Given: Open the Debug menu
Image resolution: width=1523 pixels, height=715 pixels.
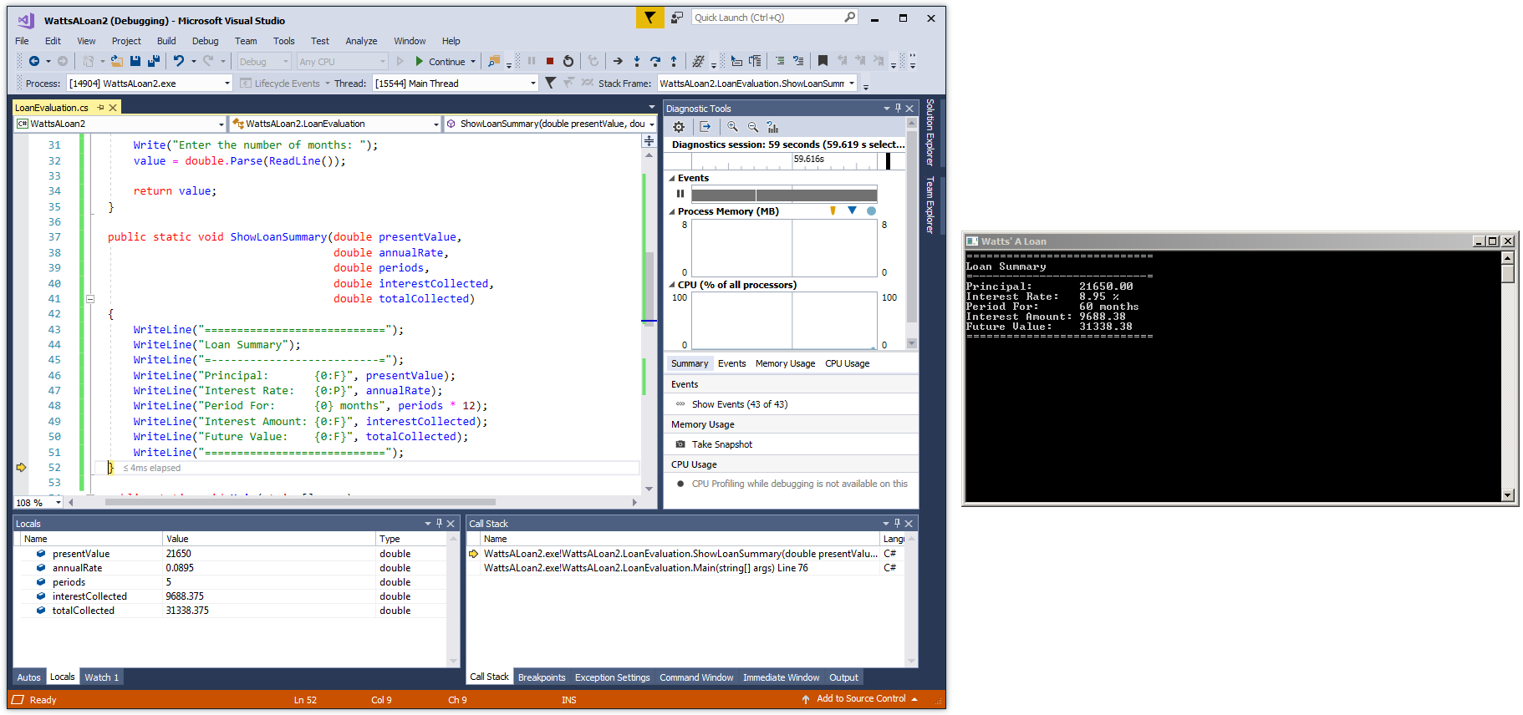Looking at the screenshot, I should point(205,41).
